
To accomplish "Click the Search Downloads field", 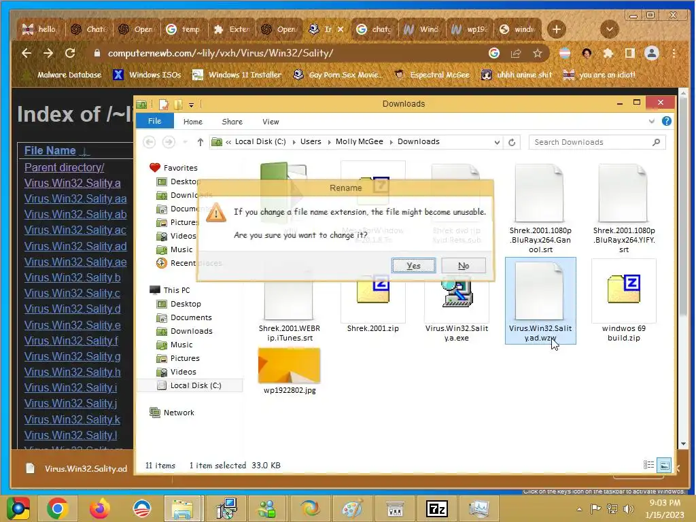I will click(597, 142).
